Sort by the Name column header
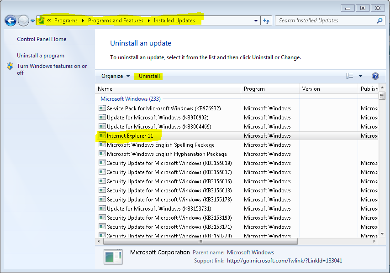Screen dimensions: 390x273 pyautogui.click(x=168, y=89)
